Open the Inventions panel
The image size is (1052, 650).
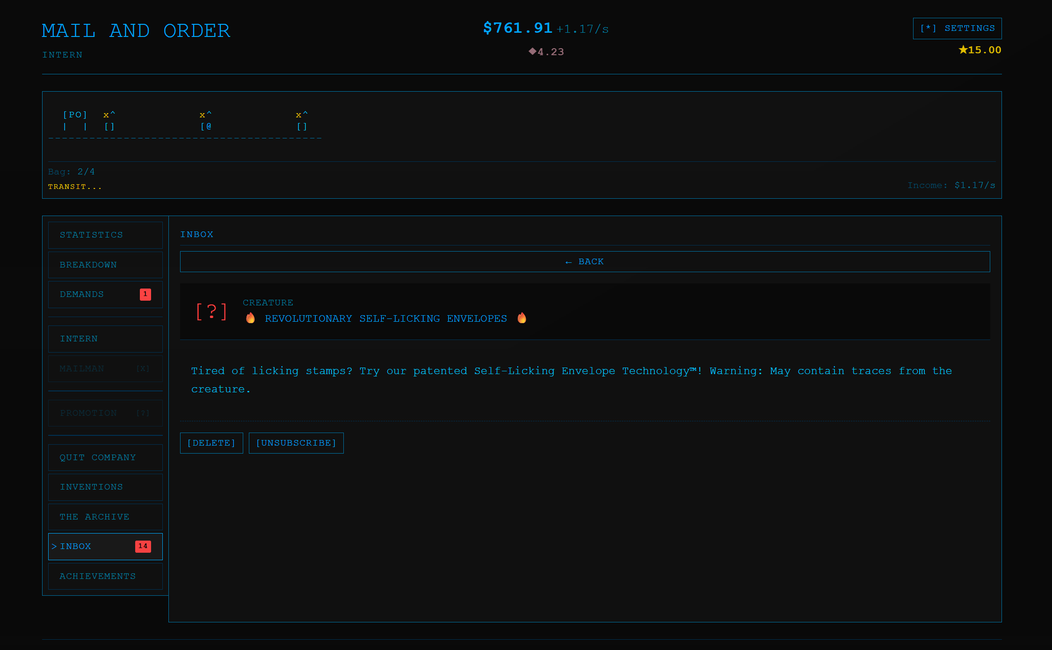pos(105,487)
